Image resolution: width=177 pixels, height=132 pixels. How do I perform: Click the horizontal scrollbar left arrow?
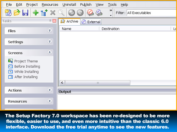click(62, 83)
